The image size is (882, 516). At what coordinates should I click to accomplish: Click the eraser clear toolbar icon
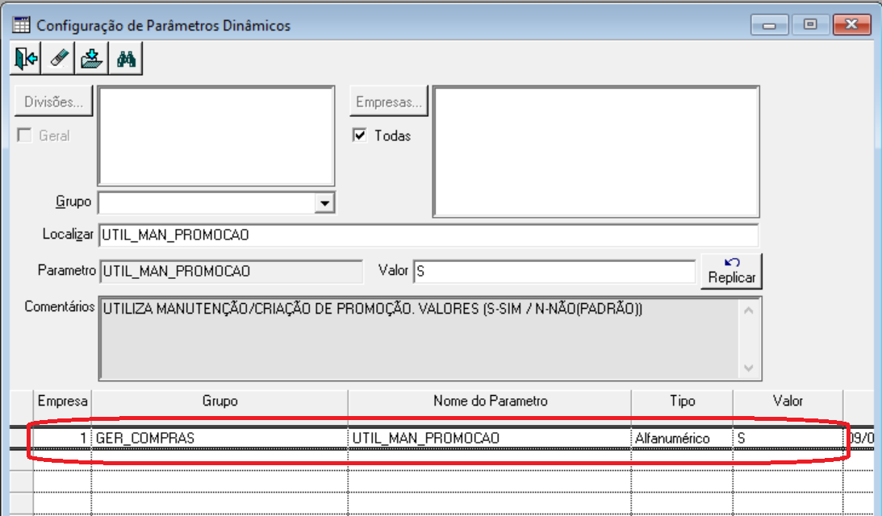pyautogui.click(x=58, y=59)
